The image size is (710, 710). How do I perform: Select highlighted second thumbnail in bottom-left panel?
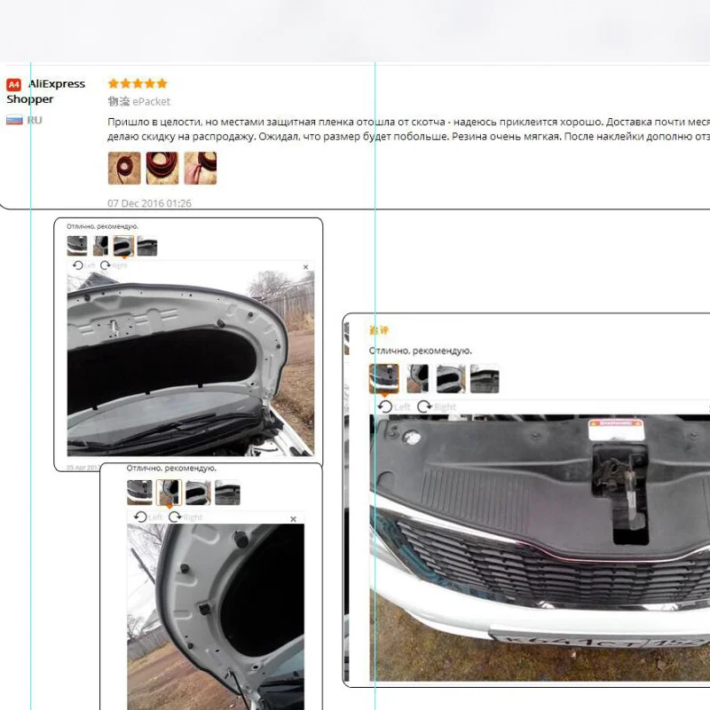(x=169, y=493)
